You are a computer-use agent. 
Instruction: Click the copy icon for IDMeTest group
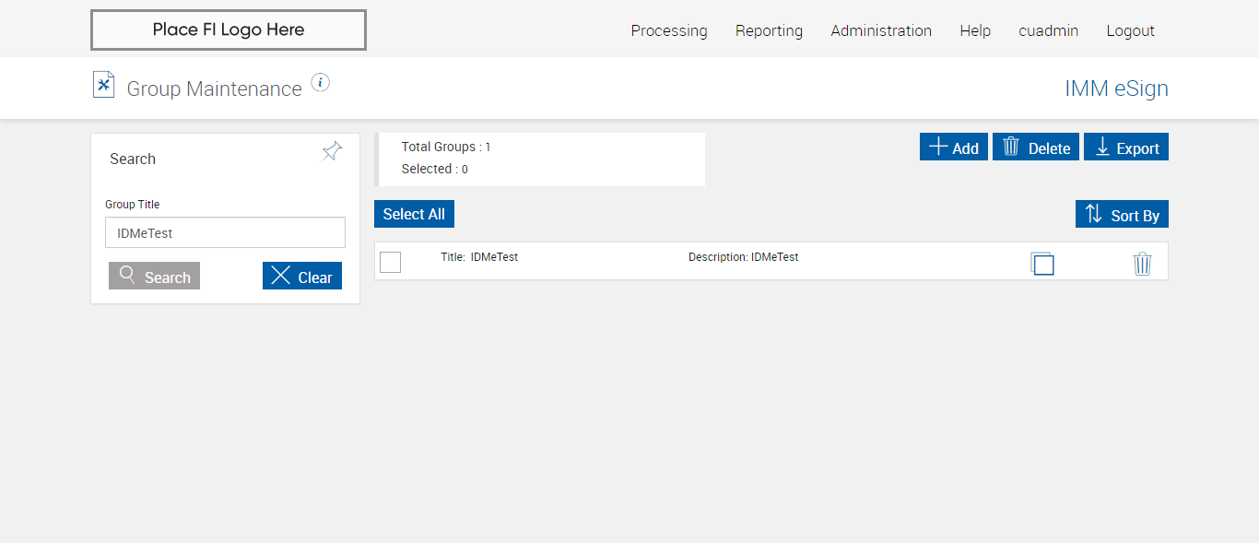click(x=1042, y=264)
